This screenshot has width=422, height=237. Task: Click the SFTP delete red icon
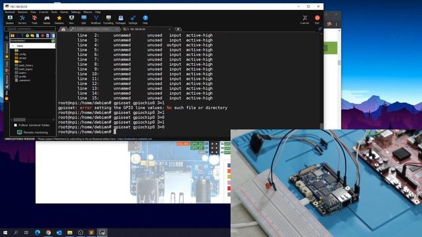pyautogui.click(x=42, y=36)
